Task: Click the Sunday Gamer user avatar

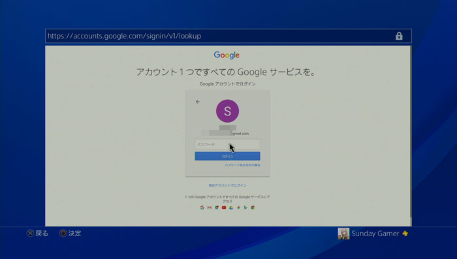Action: coord(343,234)
